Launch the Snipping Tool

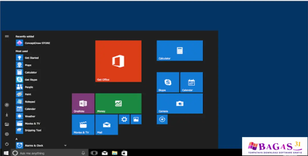[29, 130]
